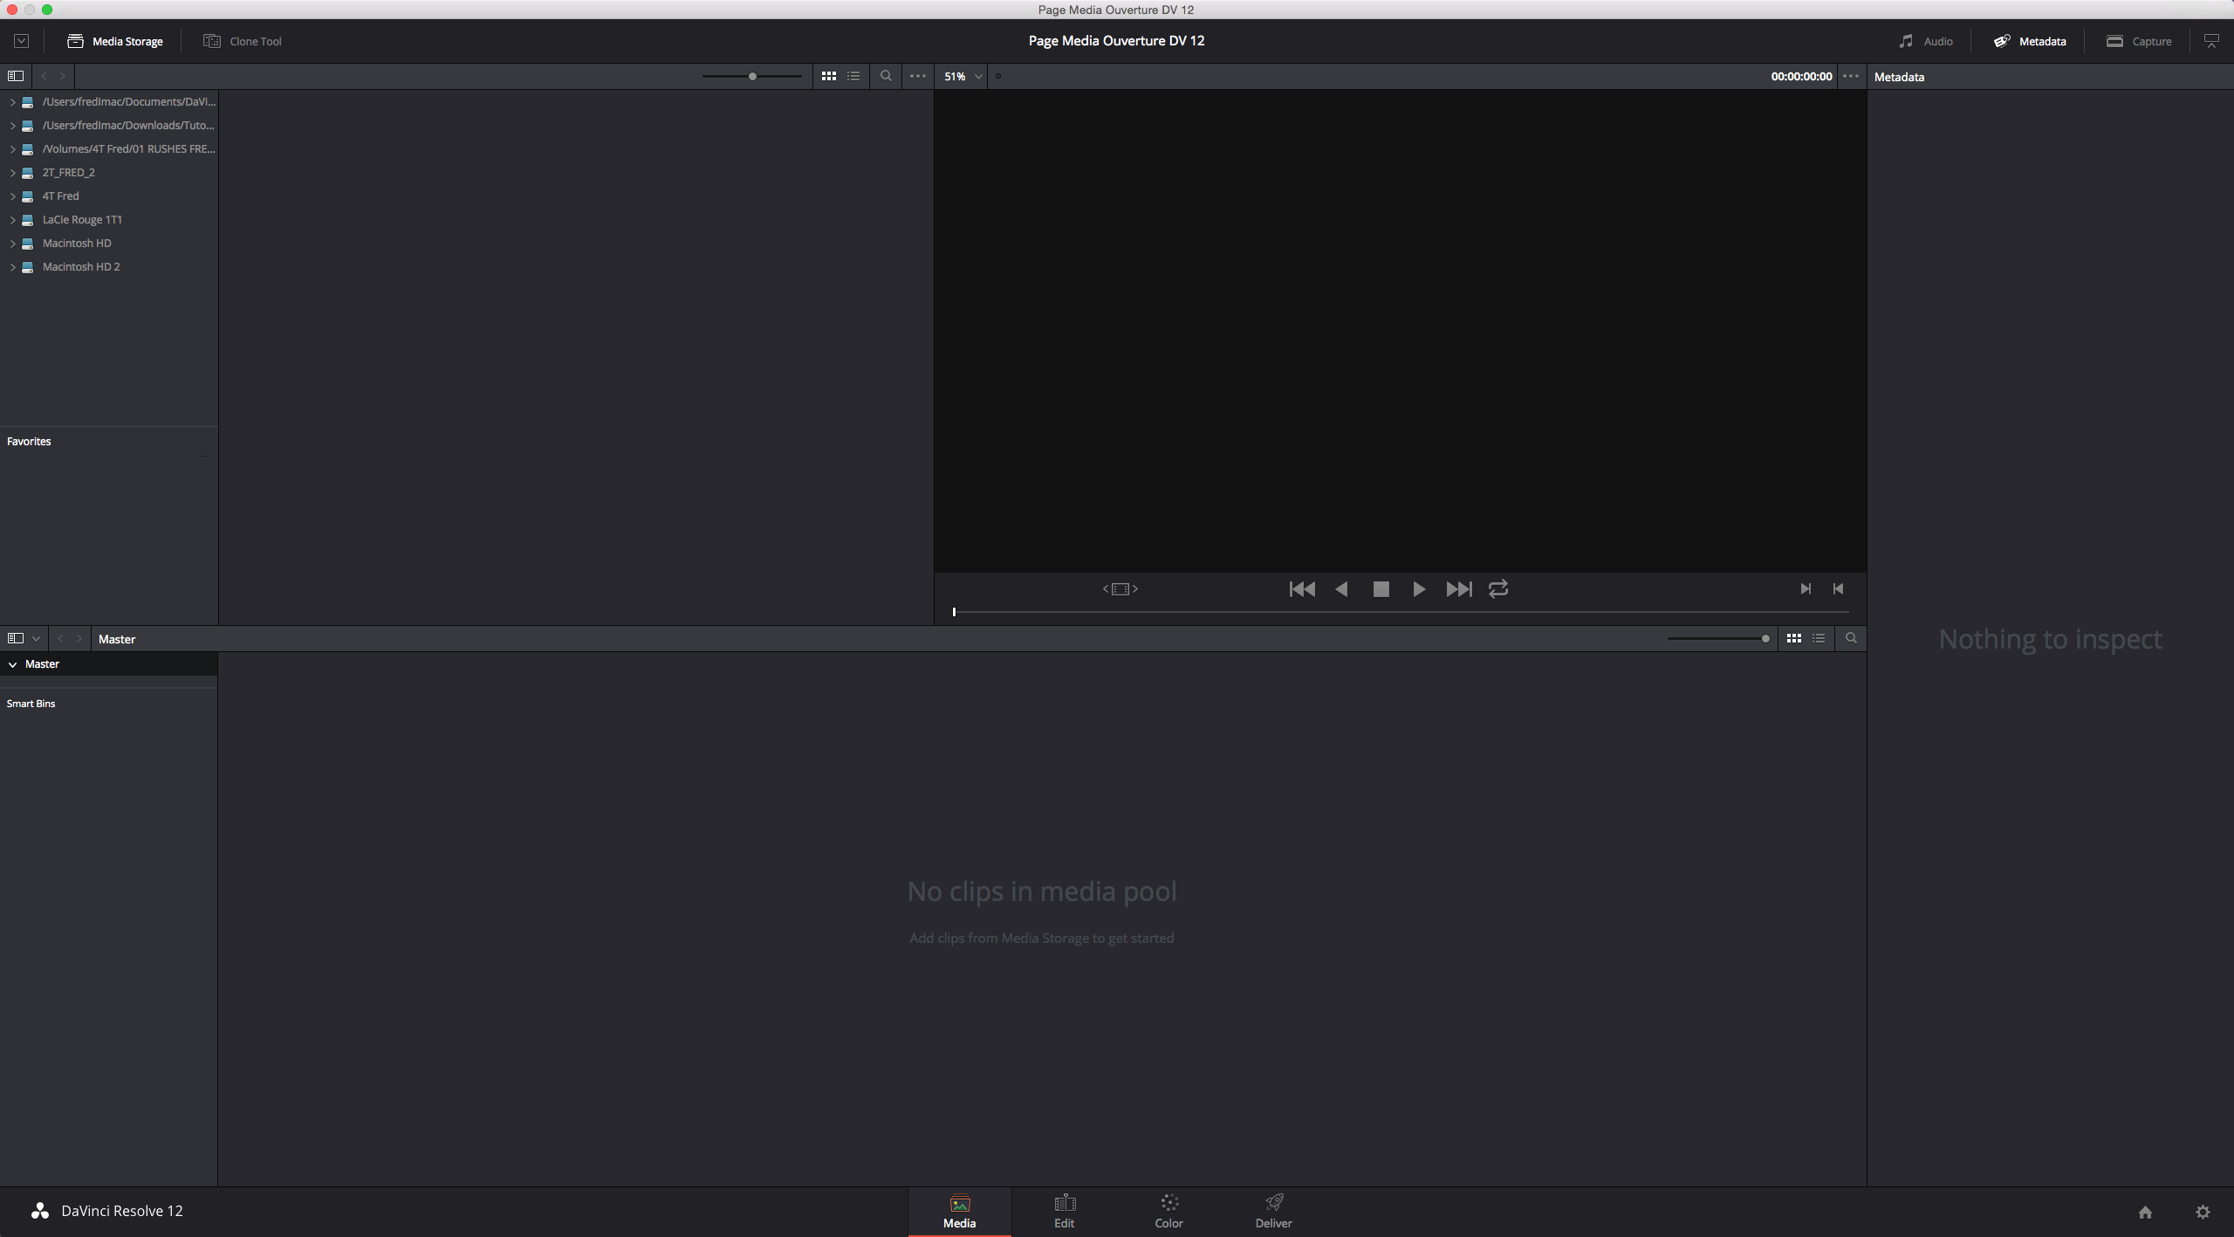Open the Audio panel
The height and width of the screenshot is (1237, 2234).
[x=1925, y=40]
